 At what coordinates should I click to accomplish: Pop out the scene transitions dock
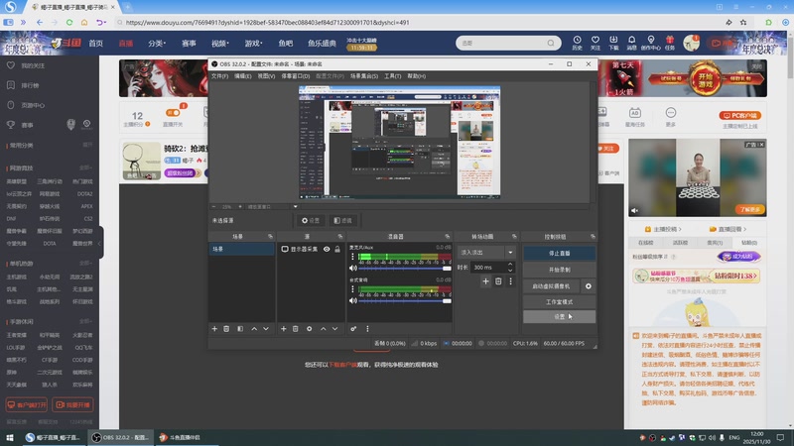(514, 237)
